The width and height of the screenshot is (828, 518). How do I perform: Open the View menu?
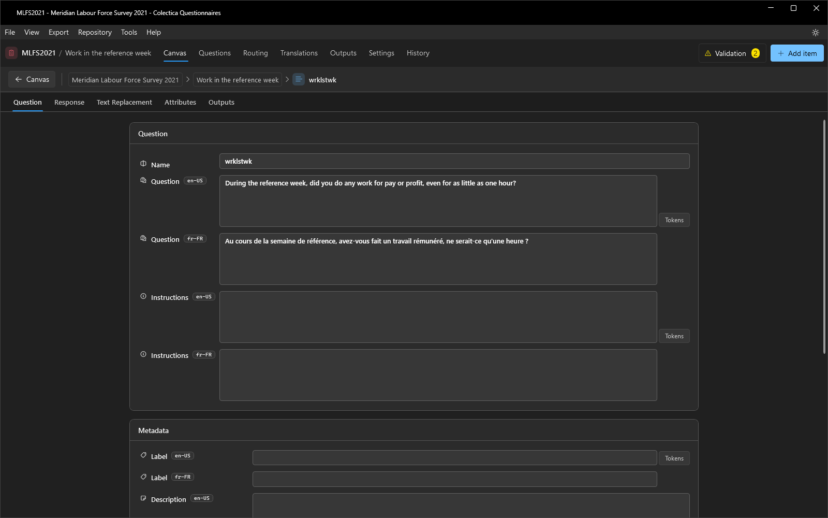32,32
